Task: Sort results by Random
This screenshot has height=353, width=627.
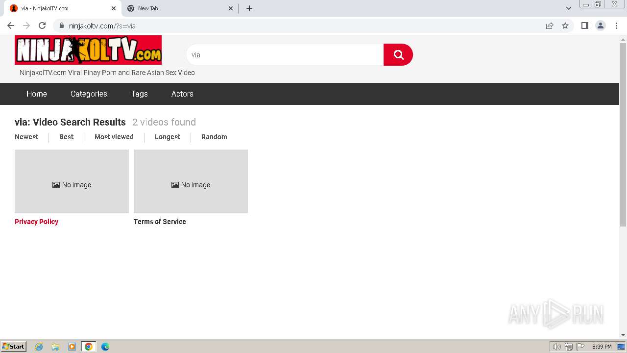Action: (x=214, y=137)
